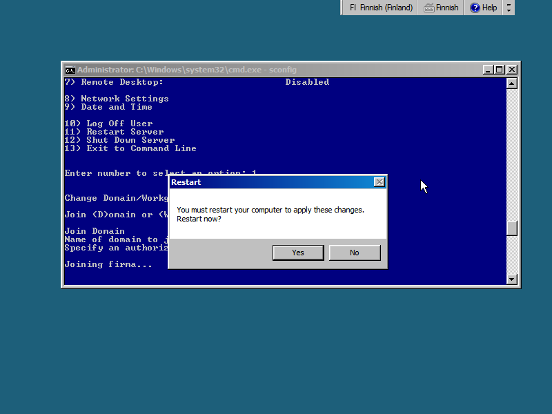
Task: Minimize the sconfig command window
Action: coord(489,70)
